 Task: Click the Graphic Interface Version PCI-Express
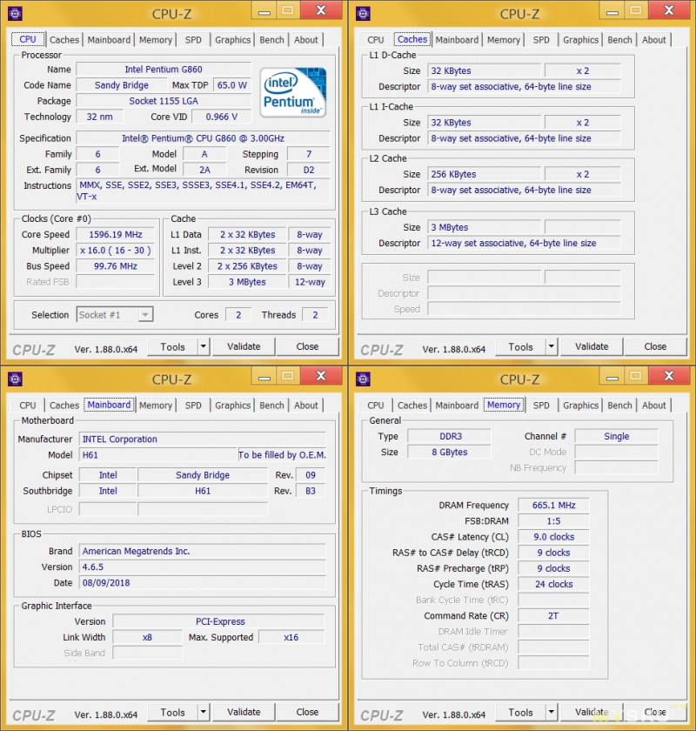219,621
